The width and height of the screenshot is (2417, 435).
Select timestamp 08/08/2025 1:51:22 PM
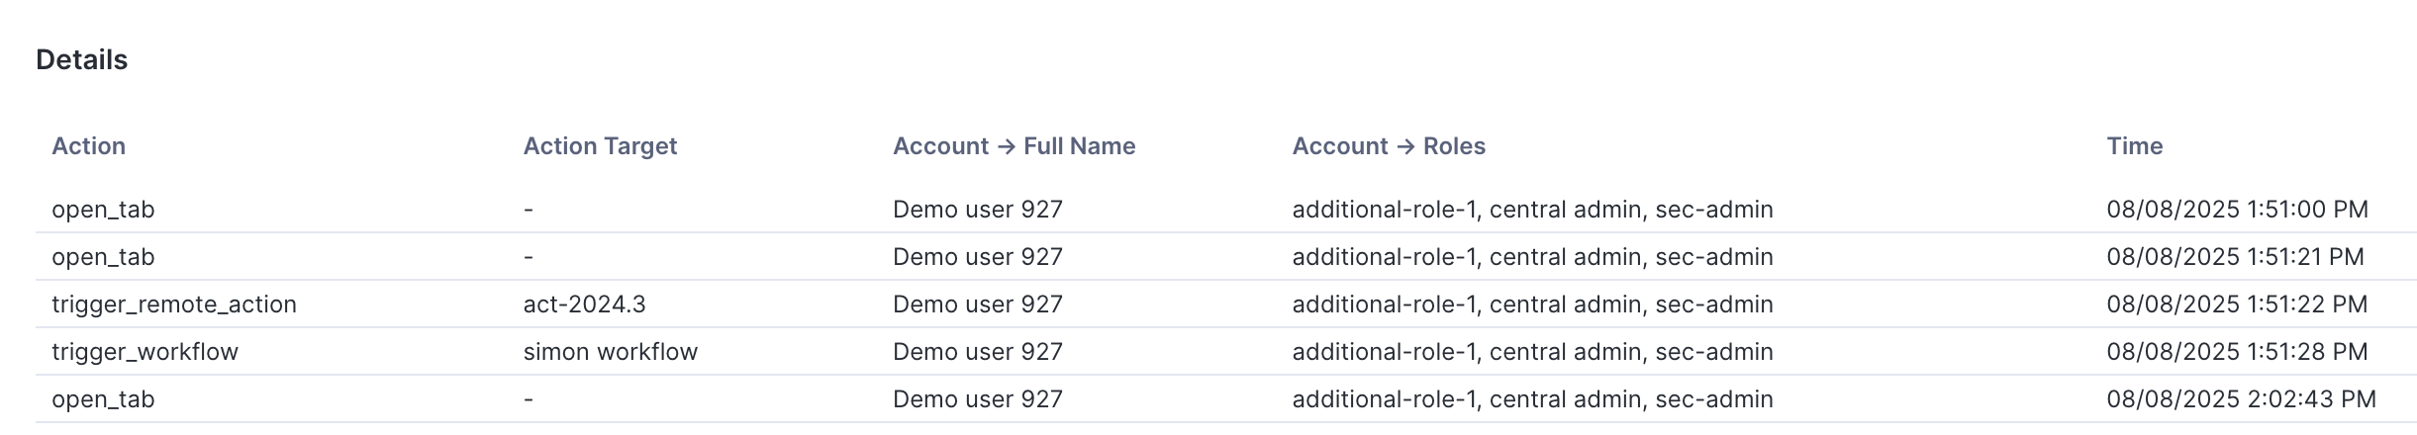tap(2237, 304)
